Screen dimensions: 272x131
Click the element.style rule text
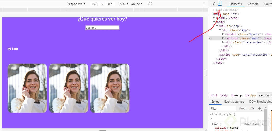click(x=222, y=114)
